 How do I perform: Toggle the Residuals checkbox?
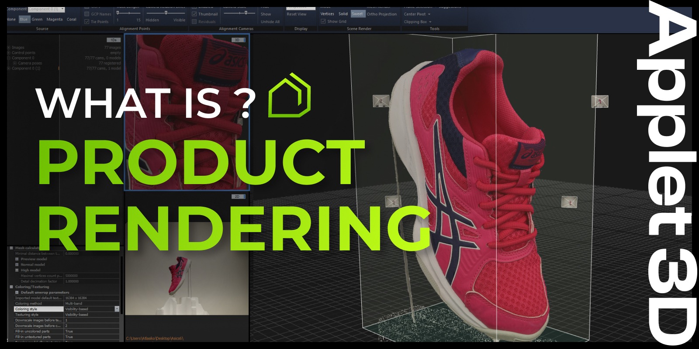194,21
